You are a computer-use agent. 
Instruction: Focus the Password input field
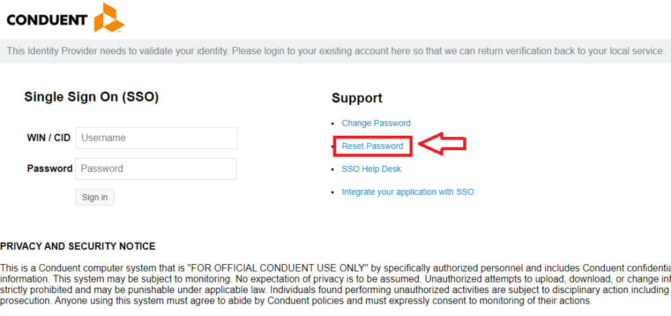click(156, 168)
